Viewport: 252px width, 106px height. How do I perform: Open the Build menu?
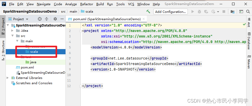(100, 4)
